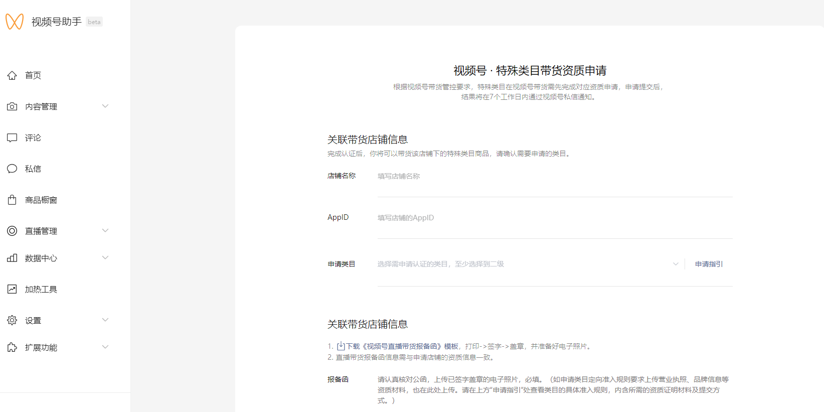Viewport: 824px width, 412px height.
Task: Click the 设置 gear icon
Action: coord(12,320)
